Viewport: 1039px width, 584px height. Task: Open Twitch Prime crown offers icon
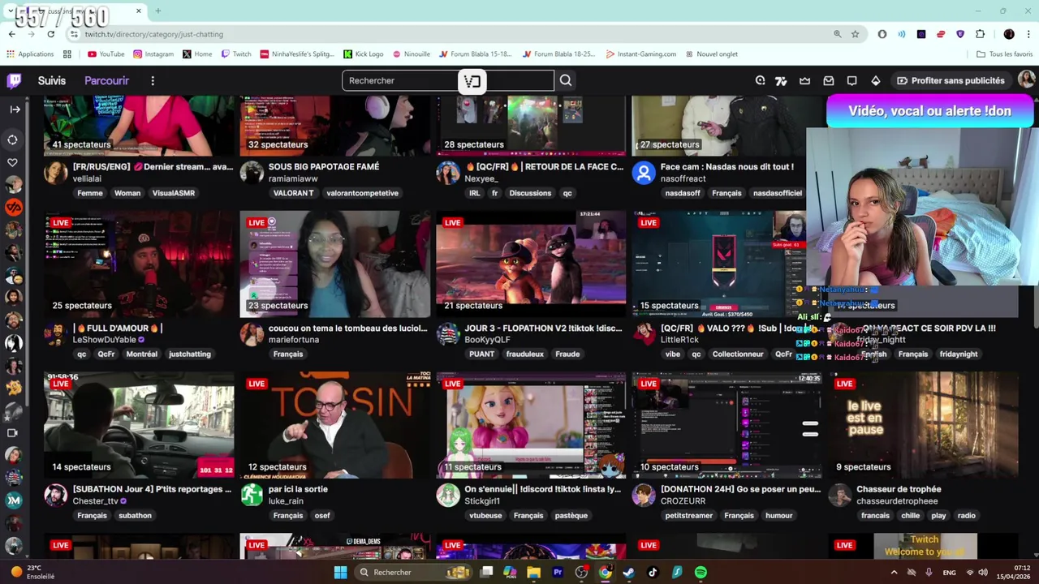coord(804,80)
